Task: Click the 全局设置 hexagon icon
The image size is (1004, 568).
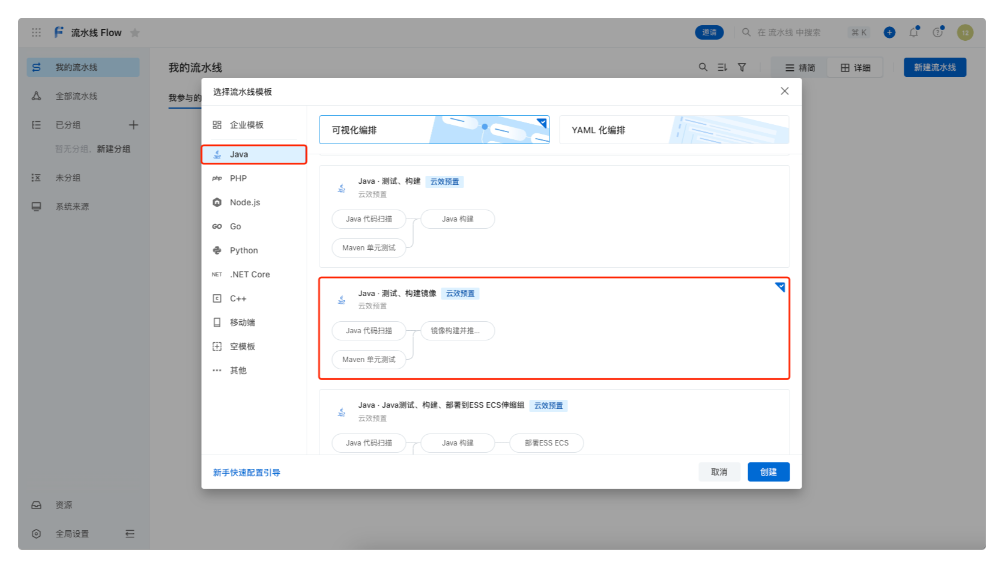Action: (x=37, y=534)
